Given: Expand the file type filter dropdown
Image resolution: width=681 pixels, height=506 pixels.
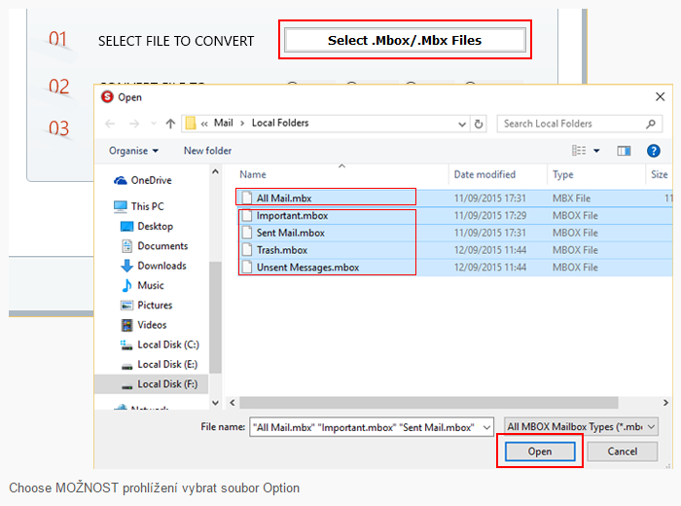Looking at the screenshot, I should pos(582,426).
